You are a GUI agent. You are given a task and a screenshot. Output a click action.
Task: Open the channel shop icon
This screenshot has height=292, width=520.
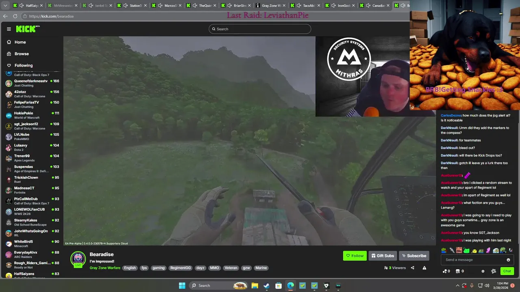coord(458,271)
